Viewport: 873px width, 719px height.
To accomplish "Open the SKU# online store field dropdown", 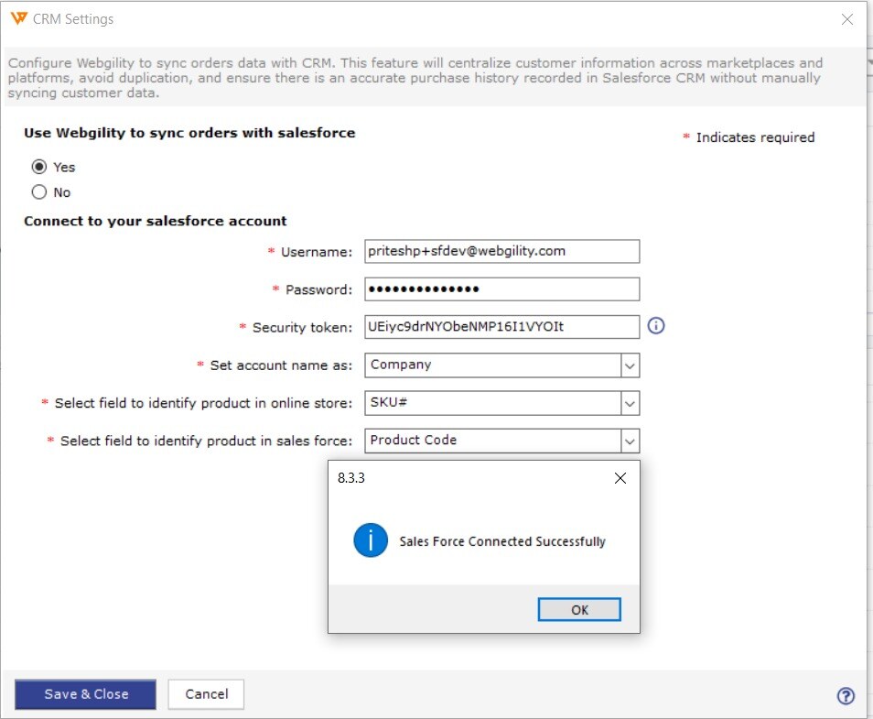I will click(x=630, y=404).
